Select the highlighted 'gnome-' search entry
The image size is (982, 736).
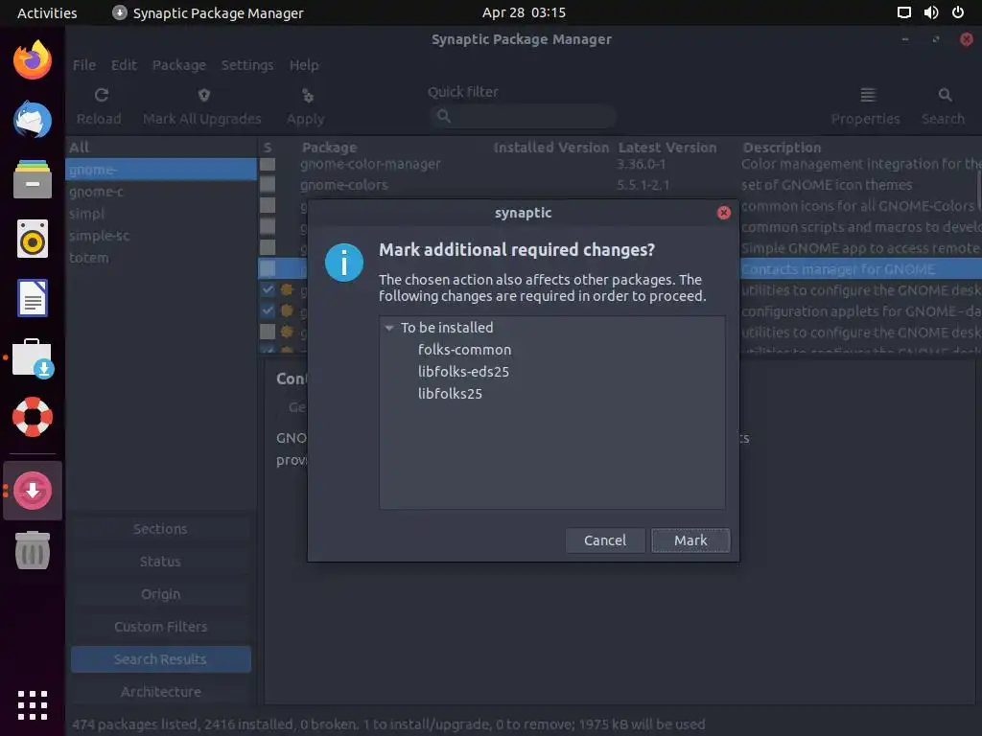(x=161, y=170)
